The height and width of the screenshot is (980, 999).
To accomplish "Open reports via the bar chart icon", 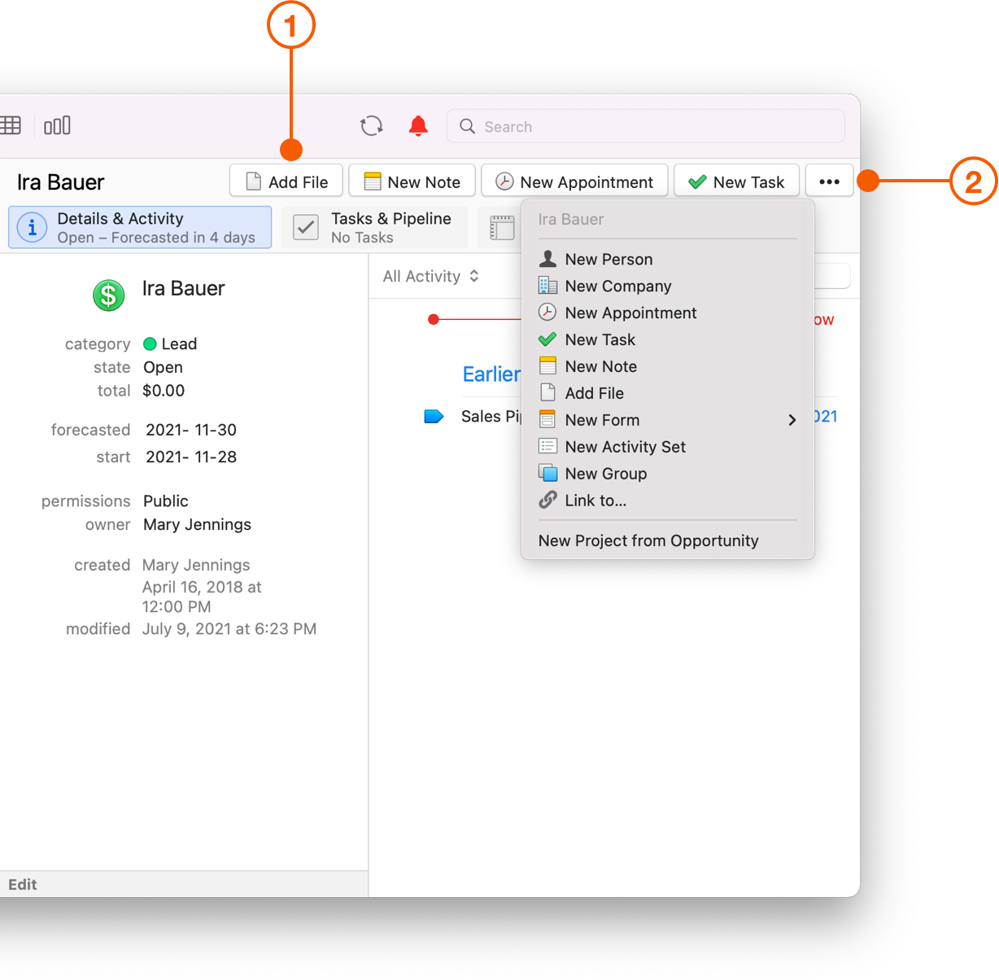I will coord(57,125).
